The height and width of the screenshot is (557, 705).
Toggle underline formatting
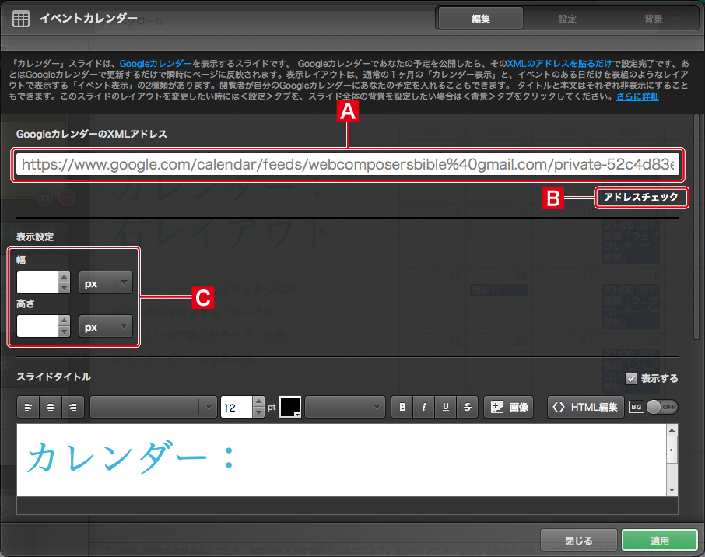click(x=446, y=408)
